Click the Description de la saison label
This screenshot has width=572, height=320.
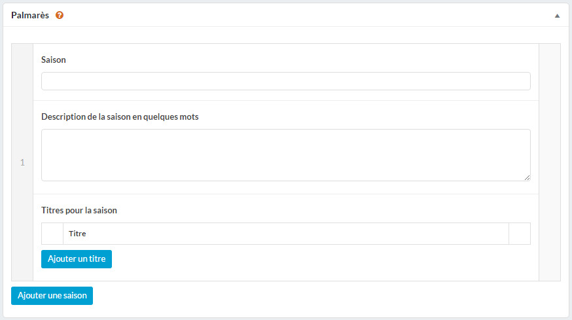(120, 116)
